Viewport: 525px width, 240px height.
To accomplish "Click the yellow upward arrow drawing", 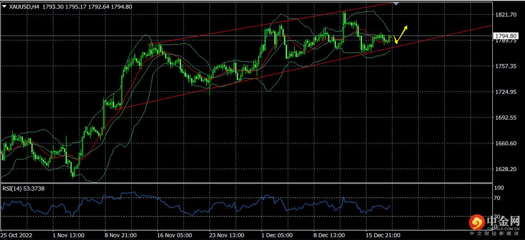I will 403,32.
